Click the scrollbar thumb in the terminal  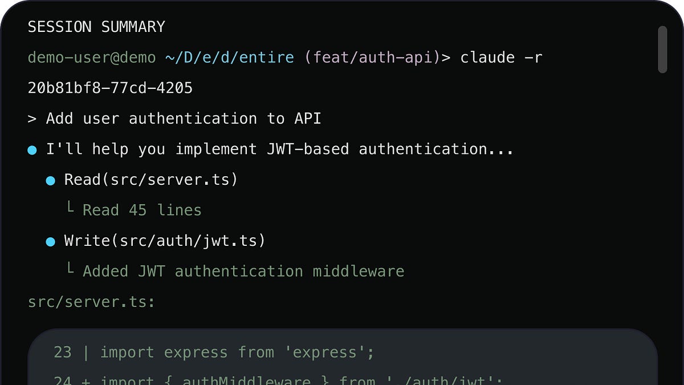click(662, 50)
